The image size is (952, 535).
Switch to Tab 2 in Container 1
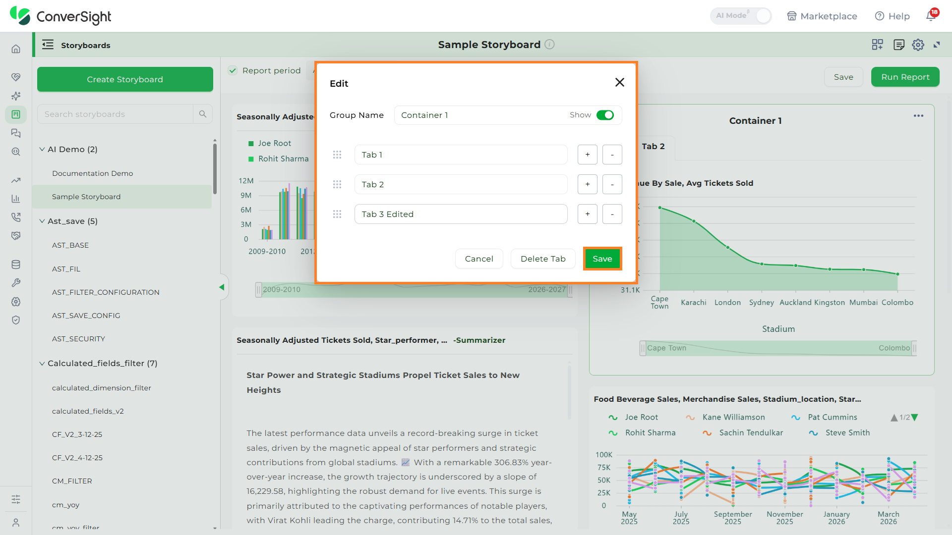pos(653,146)
